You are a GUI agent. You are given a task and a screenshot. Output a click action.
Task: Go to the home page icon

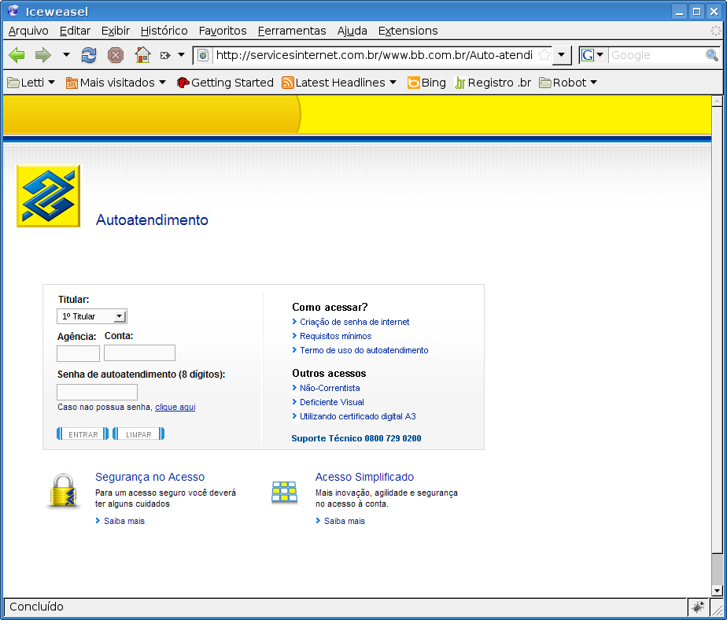142,55
